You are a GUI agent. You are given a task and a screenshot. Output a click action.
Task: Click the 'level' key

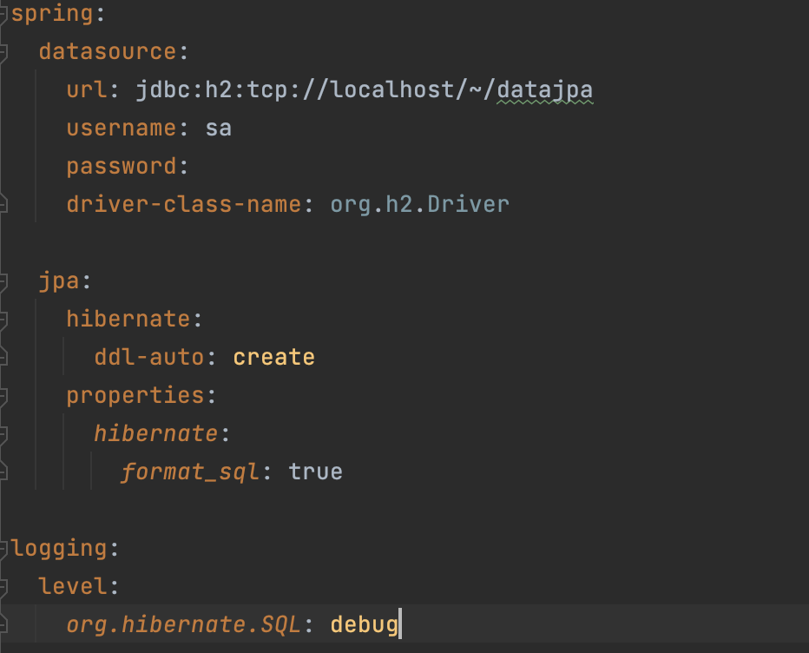[x=73, y=586]
